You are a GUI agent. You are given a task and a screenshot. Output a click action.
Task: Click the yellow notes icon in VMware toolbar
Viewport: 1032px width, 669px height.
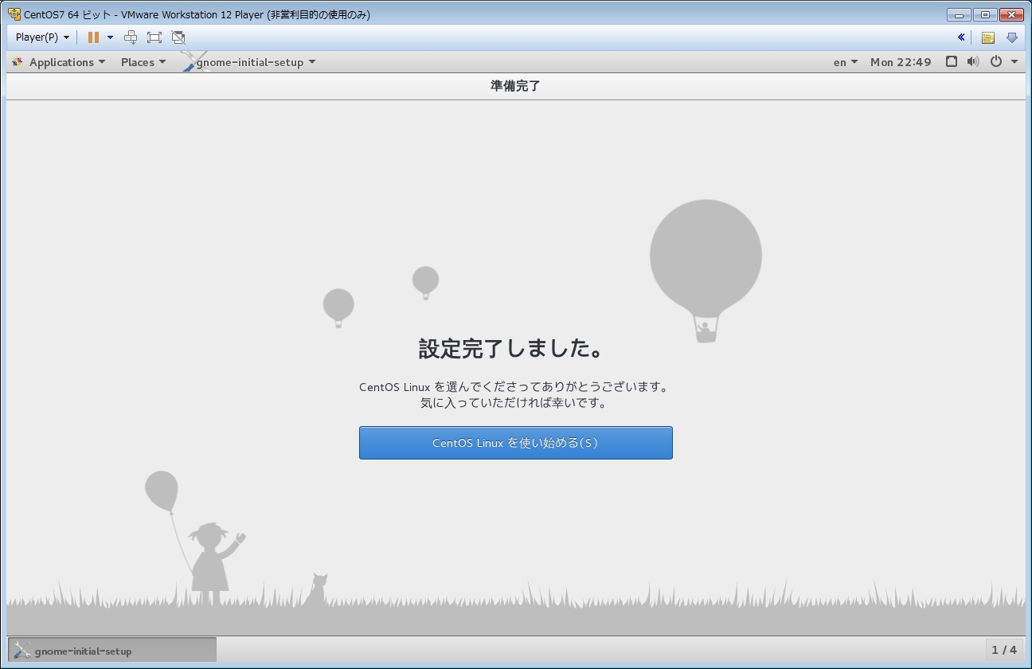(x=987, y=37)
